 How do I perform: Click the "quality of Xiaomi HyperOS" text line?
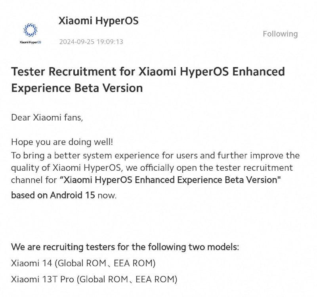pos(152,168)
